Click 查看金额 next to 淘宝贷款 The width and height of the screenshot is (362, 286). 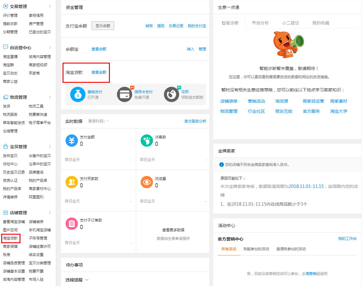tap(99, 72)
